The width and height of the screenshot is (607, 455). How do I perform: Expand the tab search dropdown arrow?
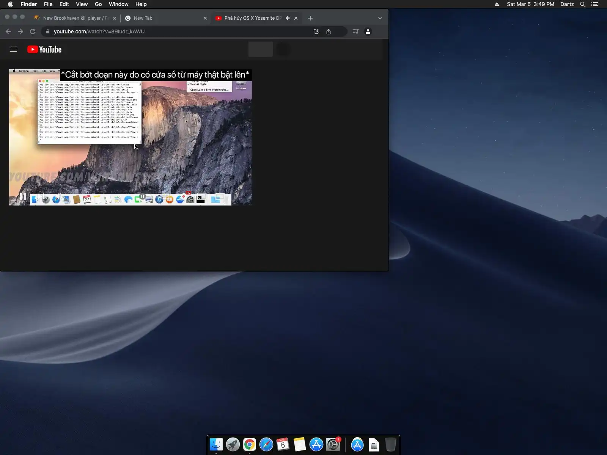(380, 18)
